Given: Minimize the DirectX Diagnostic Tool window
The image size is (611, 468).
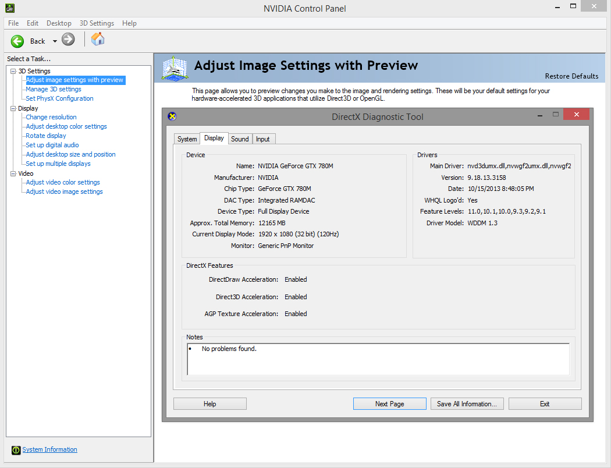Looking at the screenshot, I should click(540, 116).
